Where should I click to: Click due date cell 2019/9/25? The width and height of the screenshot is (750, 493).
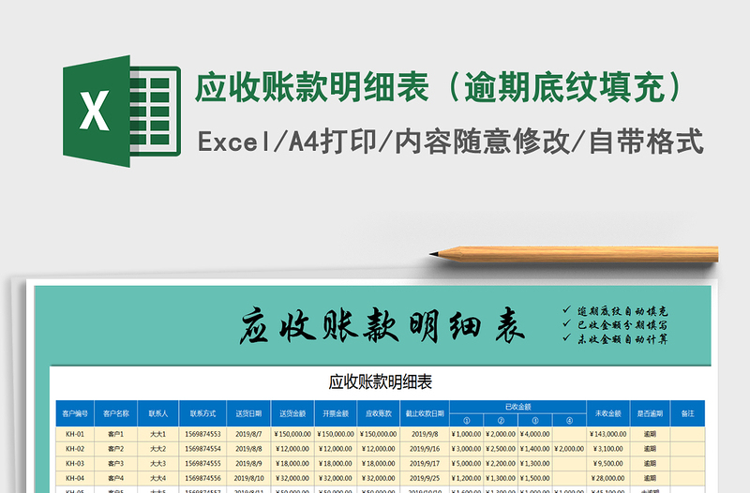[425, 478]
